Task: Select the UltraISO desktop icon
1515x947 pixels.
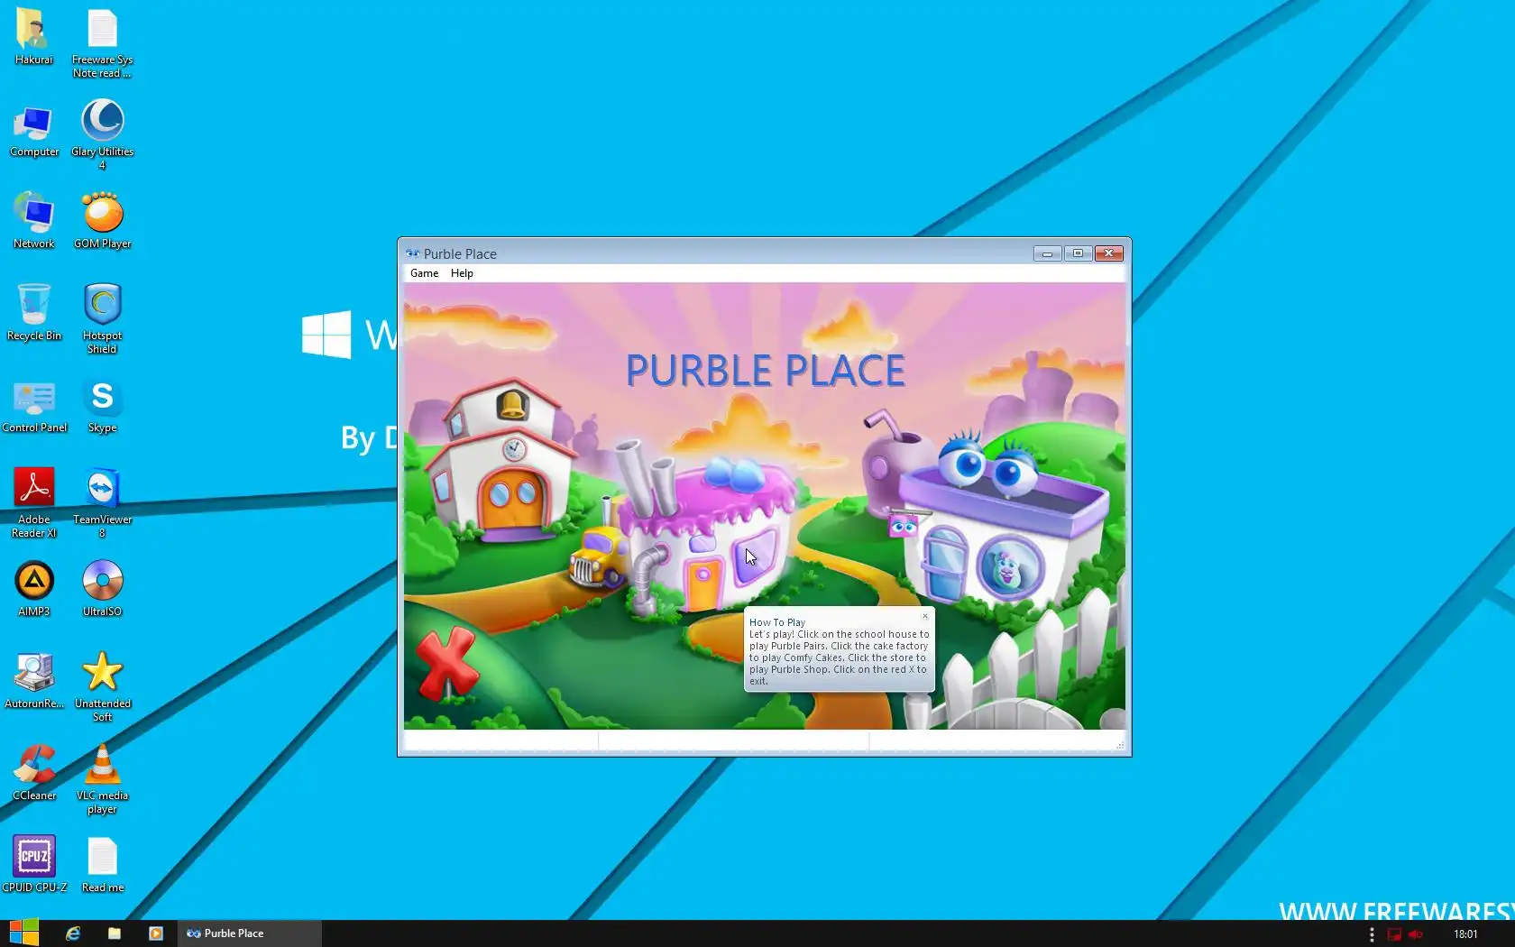Action: [102, 589]
